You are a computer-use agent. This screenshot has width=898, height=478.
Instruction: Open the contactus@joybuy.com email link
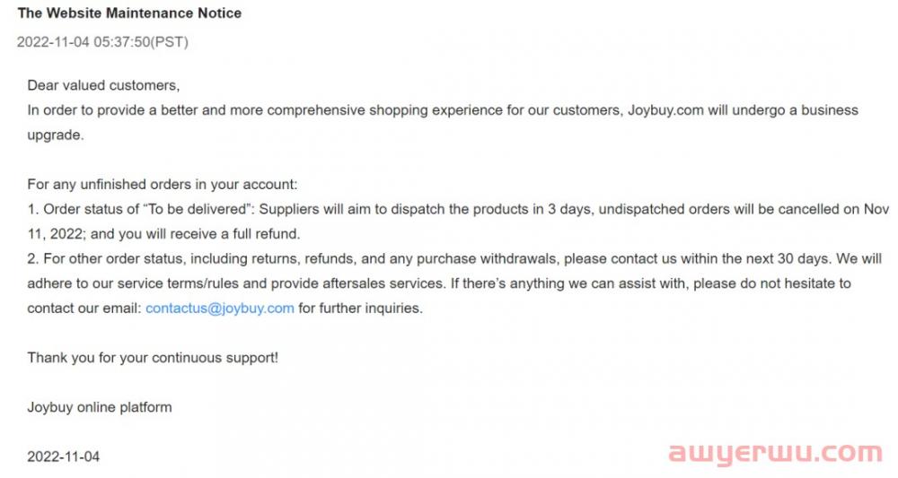coord(220,309)
